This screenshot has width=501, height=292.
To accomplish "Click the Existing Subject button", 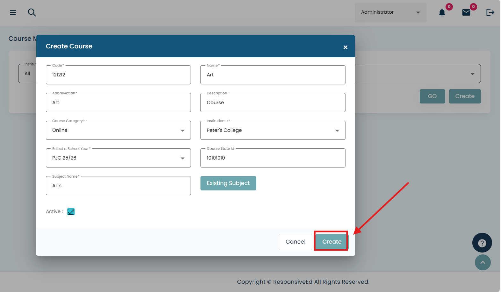I will click(228, 183).
